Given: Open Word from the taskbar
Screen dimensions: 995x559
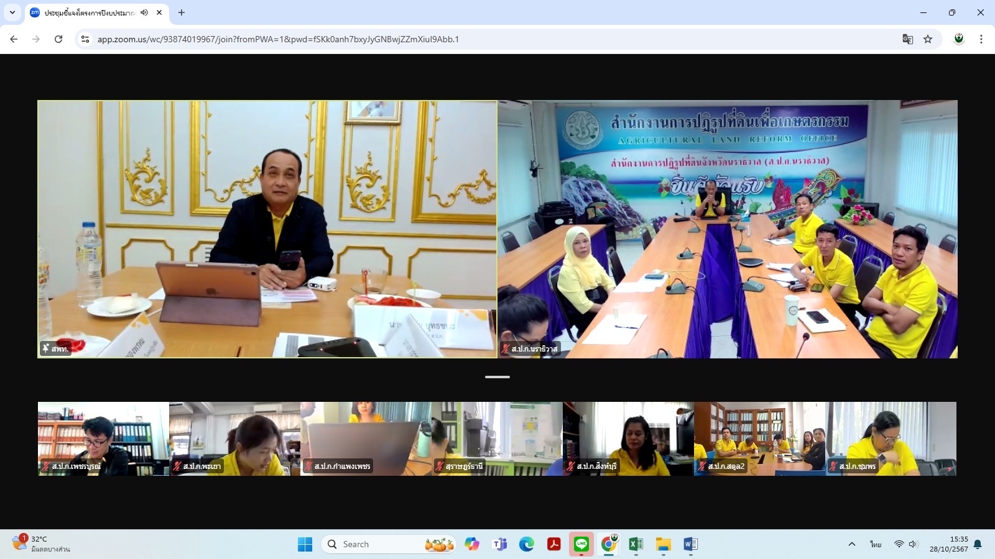Looking at the screenshot, I should point(690,544).
